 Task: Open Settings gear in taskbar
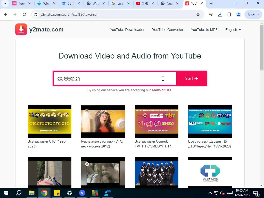click(x=69, y=193)
